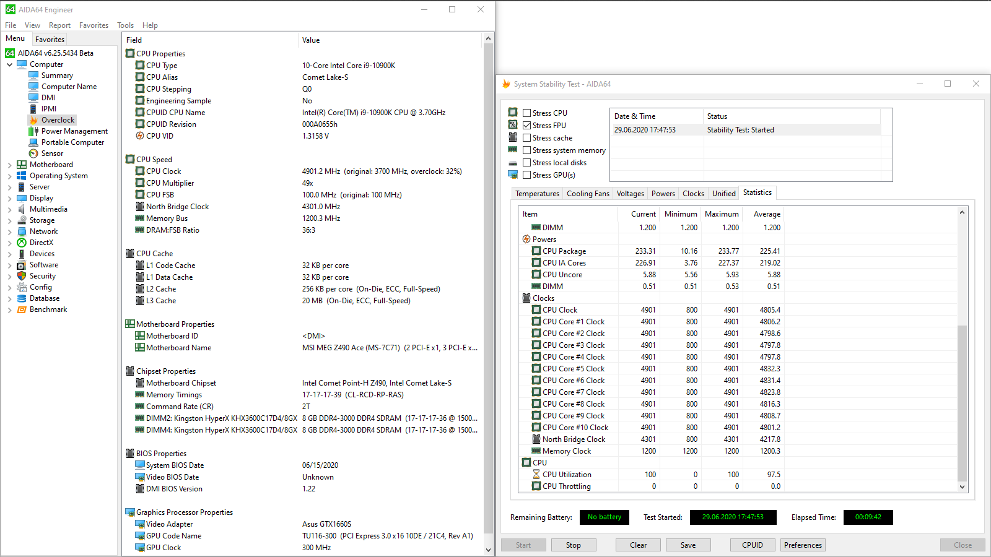Click the System BIOS Date icon

[140, 465]
